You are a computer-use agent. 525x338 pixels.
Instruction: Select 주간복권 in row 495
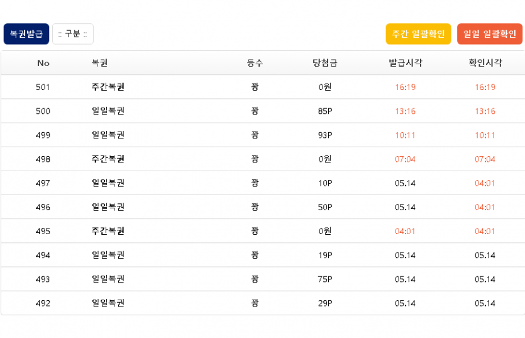pos(108,231)
